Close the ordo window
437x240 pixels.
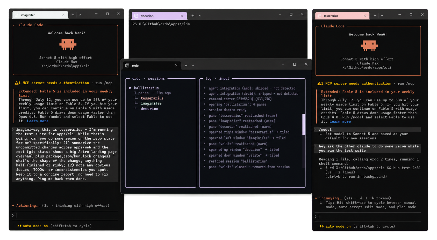(306, 64)
